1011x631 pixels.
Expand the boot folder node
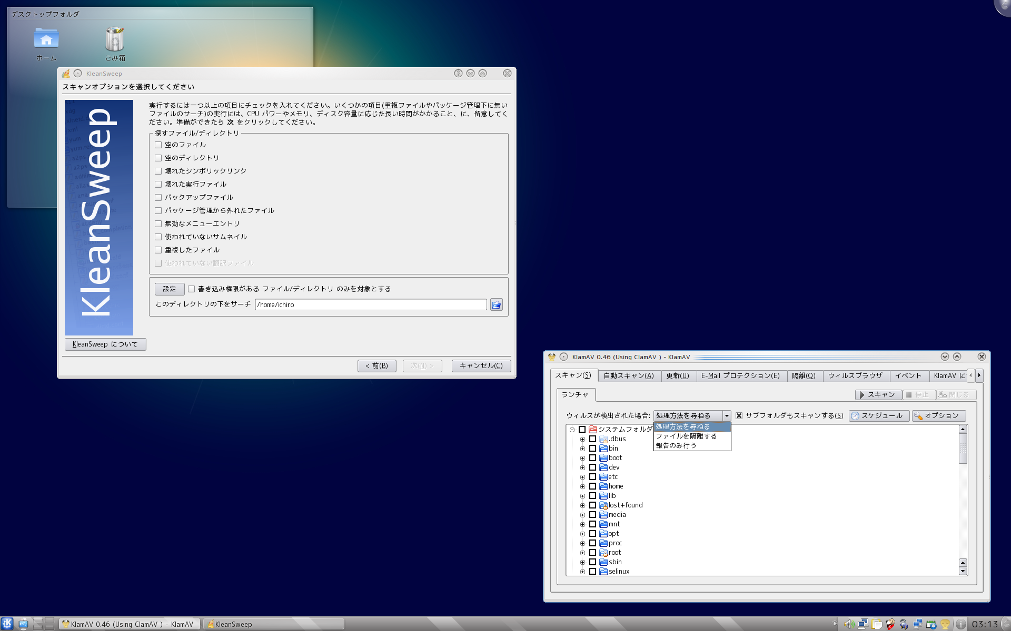coord(582,458)
